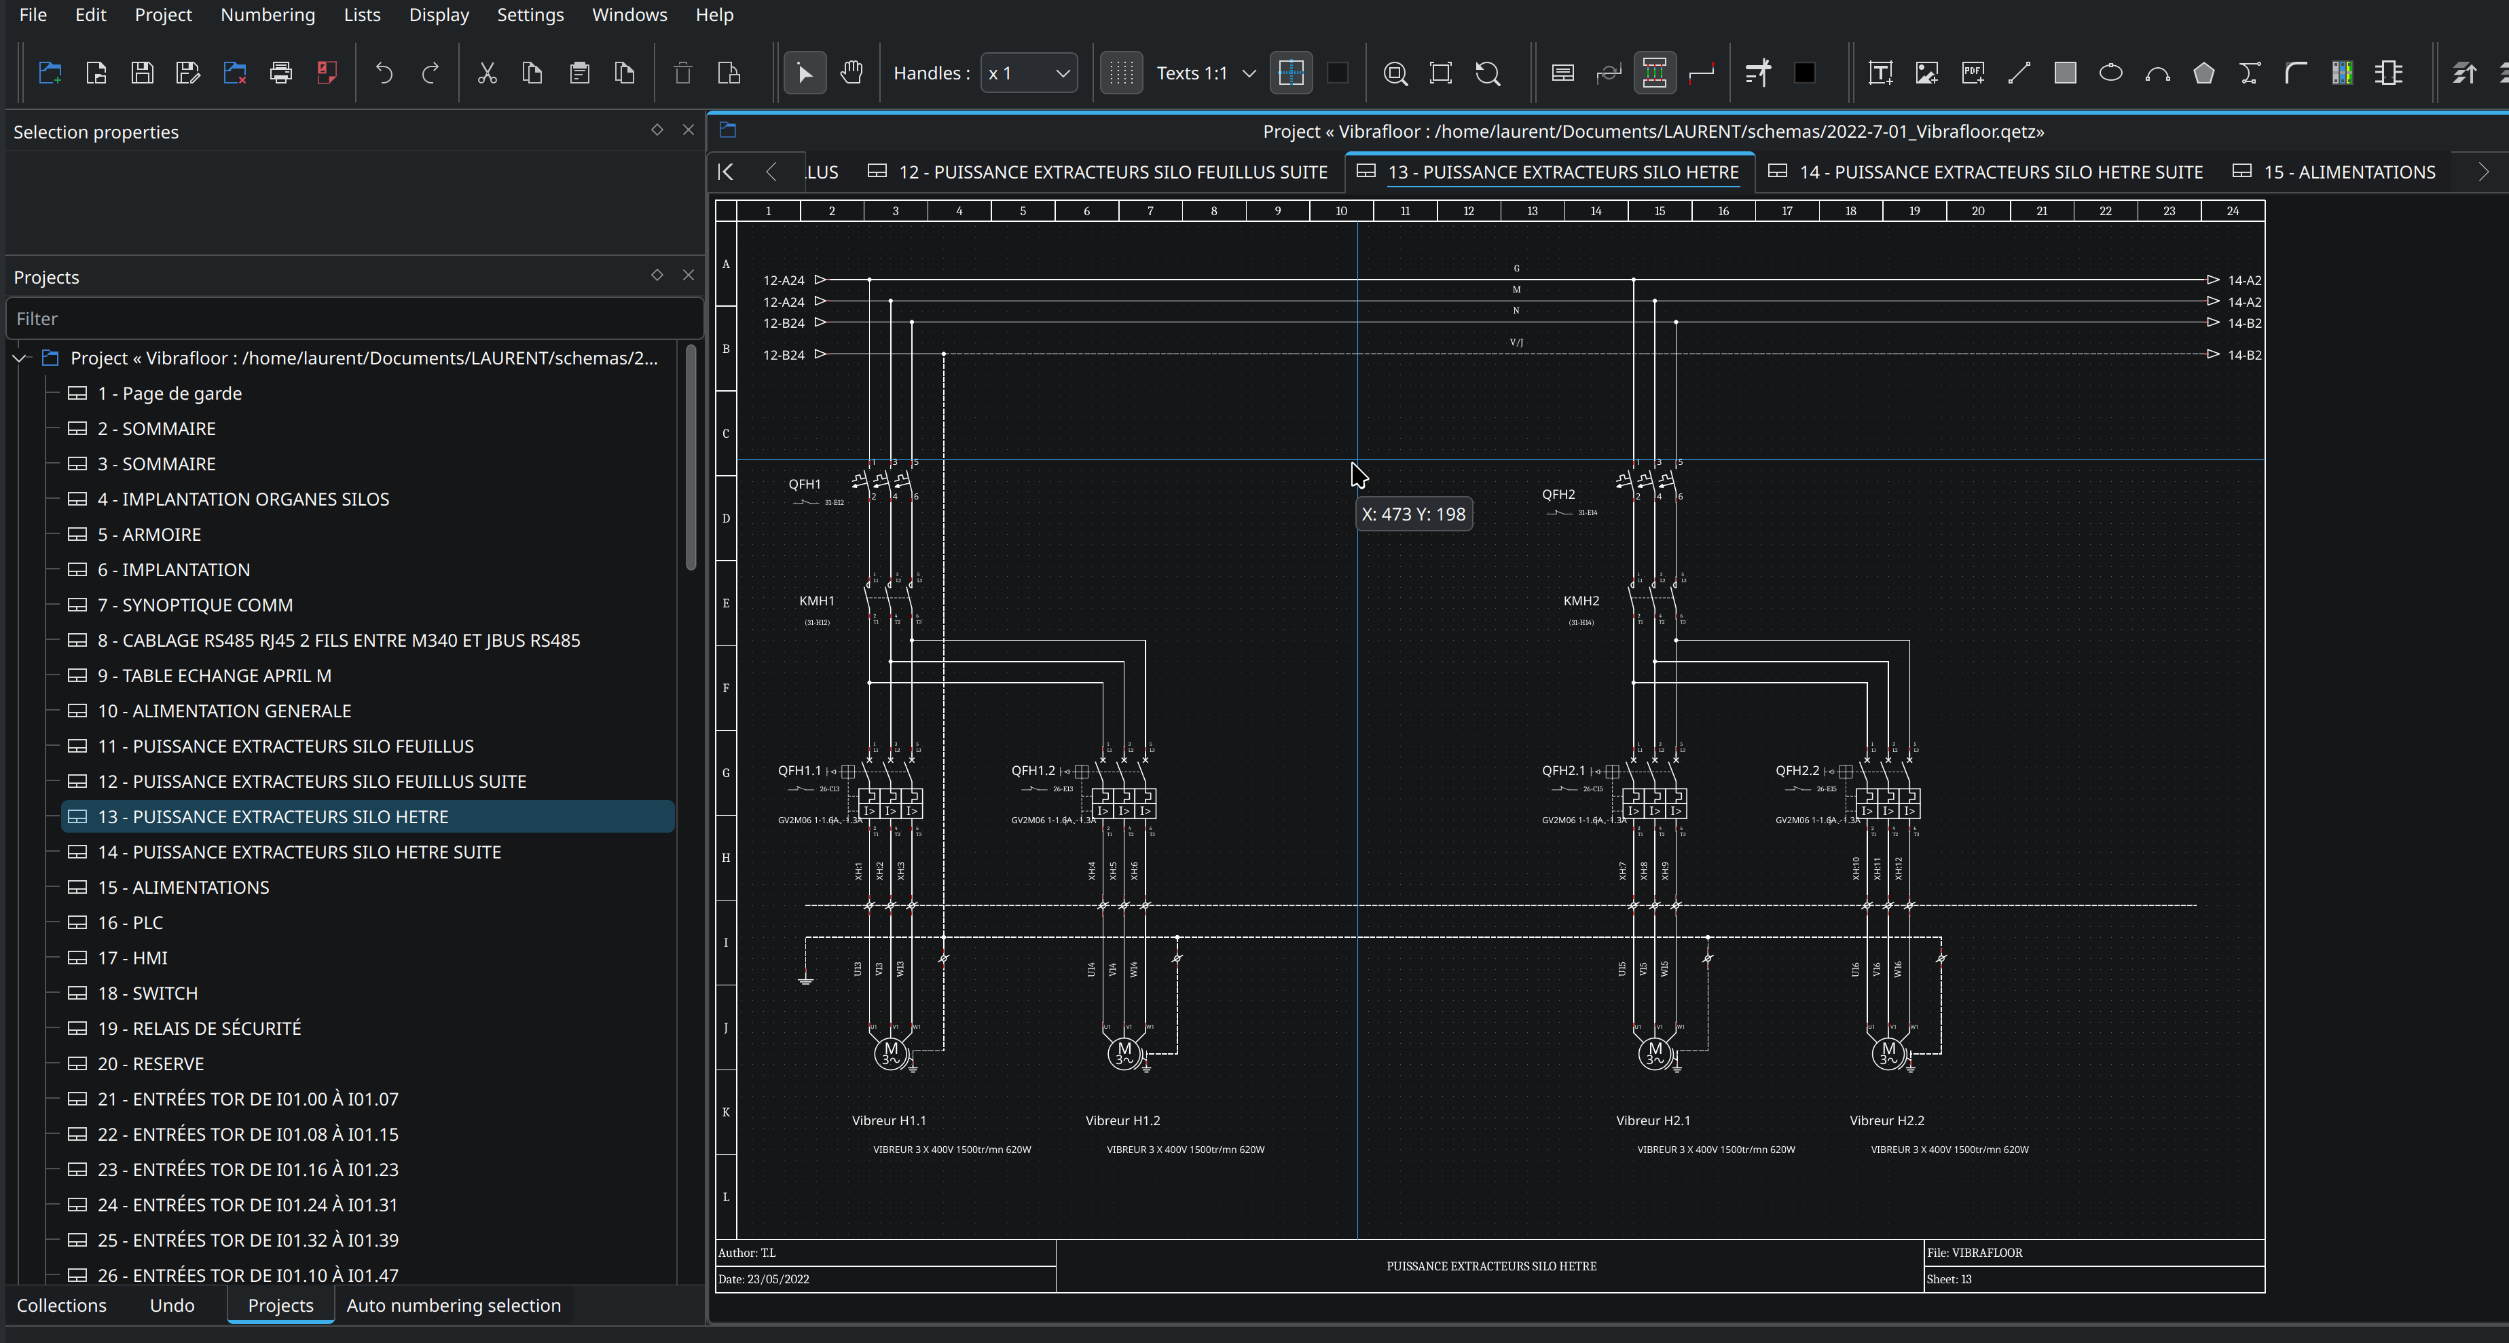Screen dimensions: 2509x1343
Task: Switch to the hand/view mode tool
Action: [x=851, y=73]
